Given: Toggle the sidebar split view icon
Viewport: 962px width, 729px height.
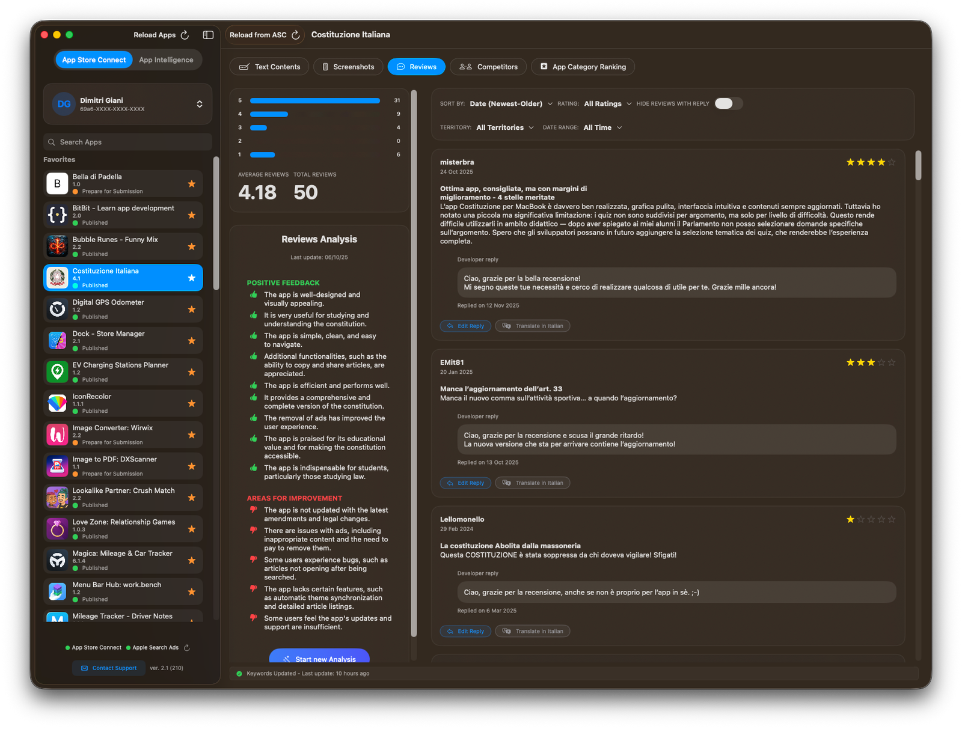Looking at the screenshot, I should (208, 35).
